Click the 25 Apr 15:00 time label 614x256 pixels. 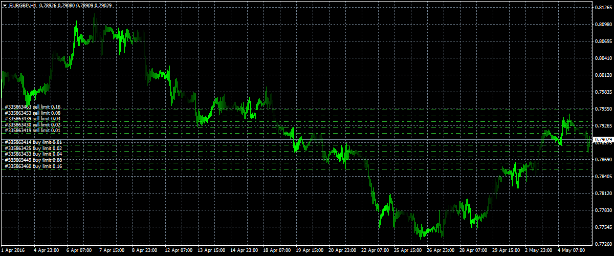coord(407,251)
